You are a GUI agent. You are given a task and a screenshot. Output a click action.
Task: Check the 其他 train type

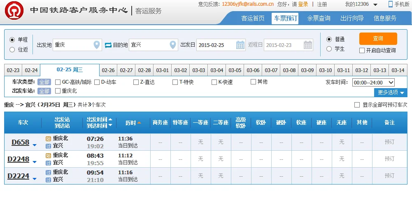pyautogui.click(x=253, y=82)
